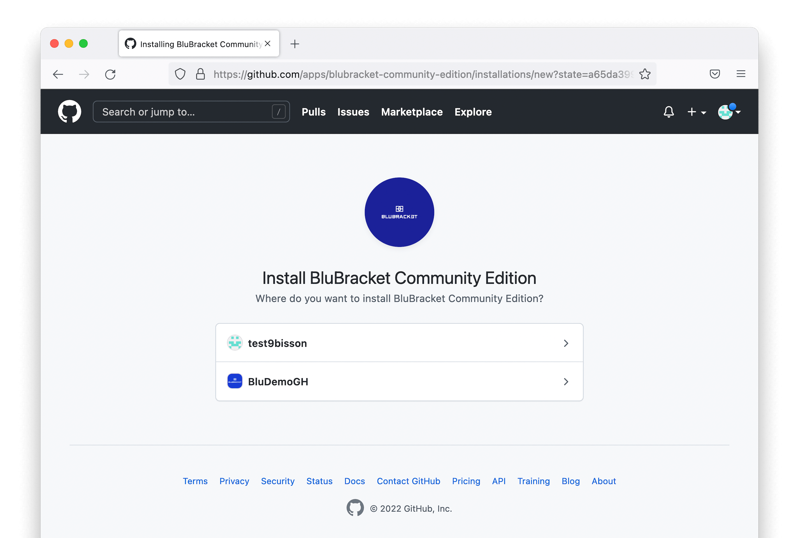Open the plus create-new dropdown
799x538 pixels.
click(x=697, y=112)
